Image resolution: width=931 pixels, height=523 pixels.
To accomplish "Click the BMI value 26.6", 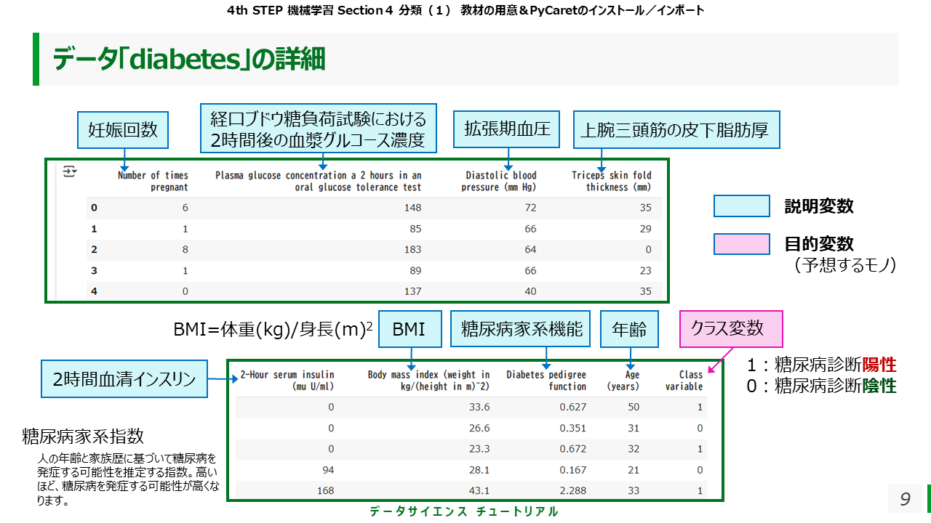I will tap(479, 428).
